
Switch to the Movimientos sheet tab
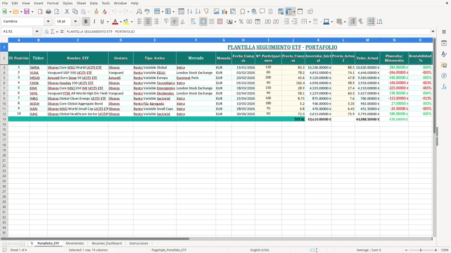pyautogui.click(x=75, y=243)
